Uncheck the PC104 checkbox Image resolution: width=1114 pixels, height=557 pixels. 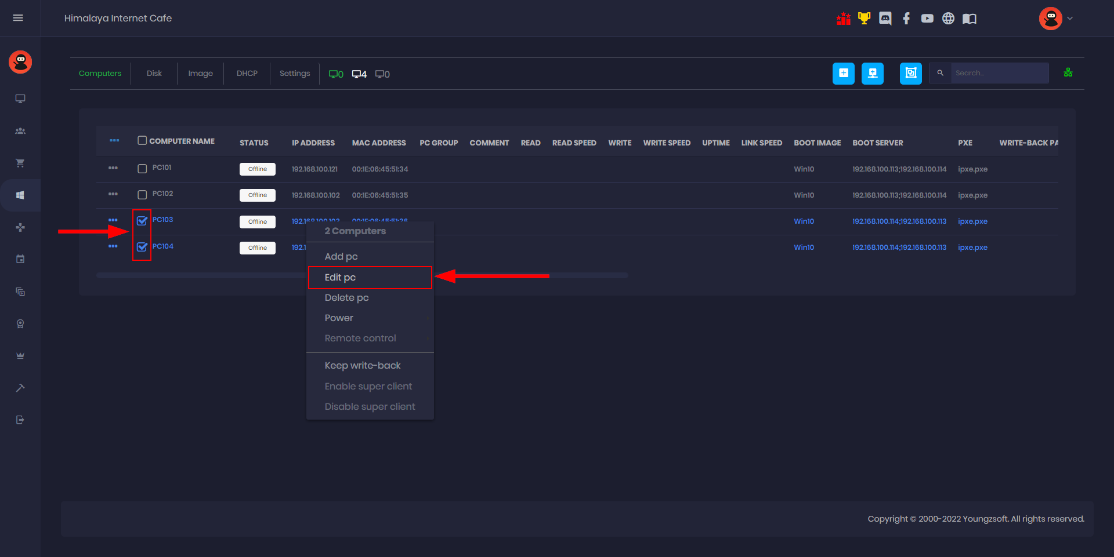point(142,247)
